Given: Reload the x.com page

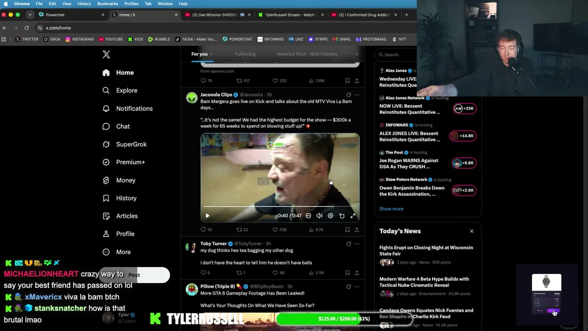Looking at the screenshot, I should [27, 28].
